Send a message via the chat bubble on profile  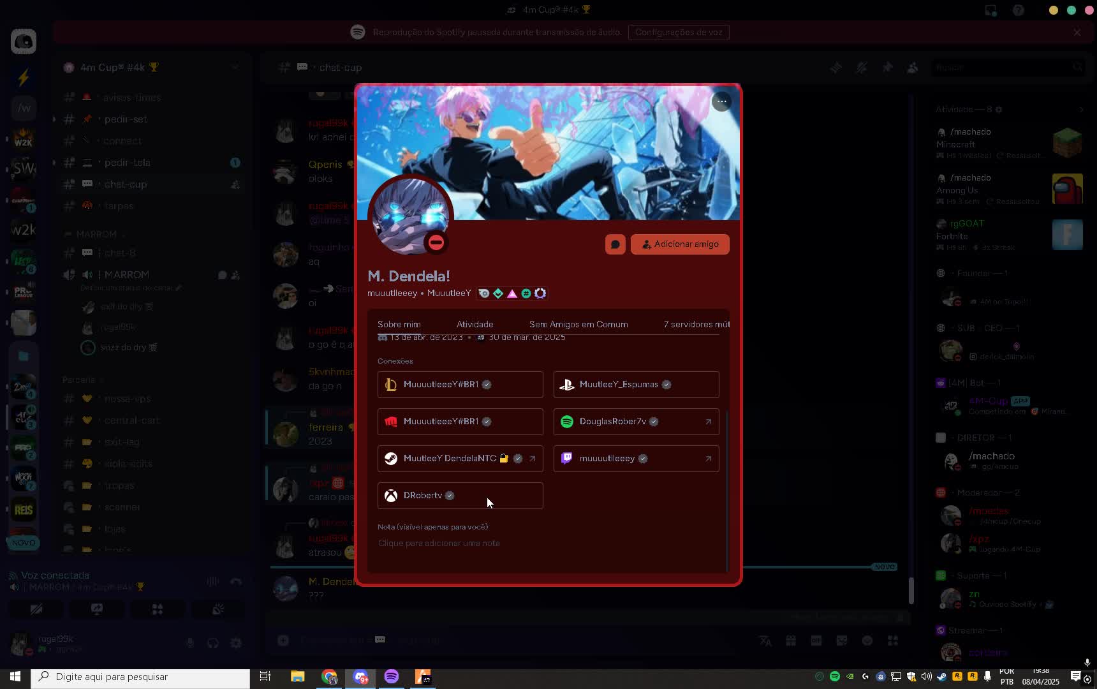[614, 244]
